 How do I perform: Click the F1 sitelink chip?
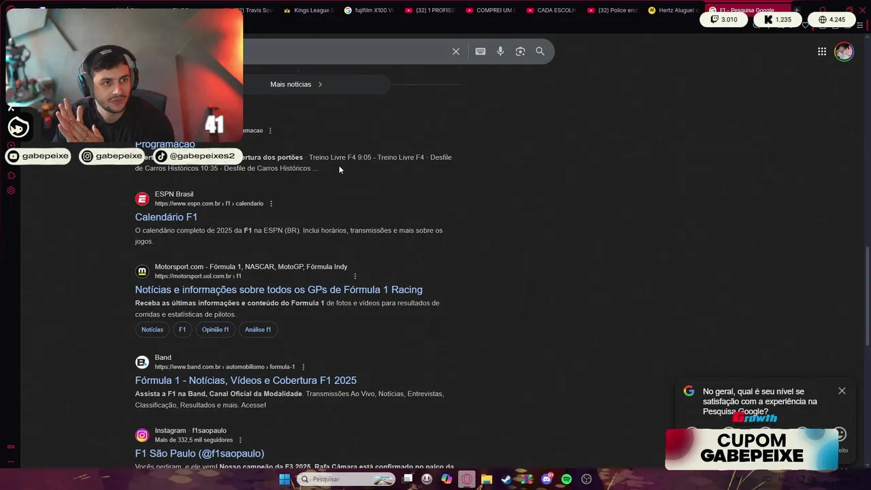[x=182, y=329]
